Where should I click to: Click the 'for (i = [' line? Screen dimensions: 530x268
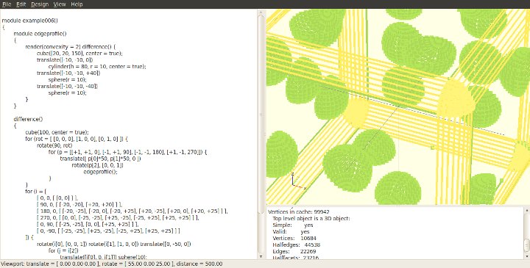(x=35, y=191)
